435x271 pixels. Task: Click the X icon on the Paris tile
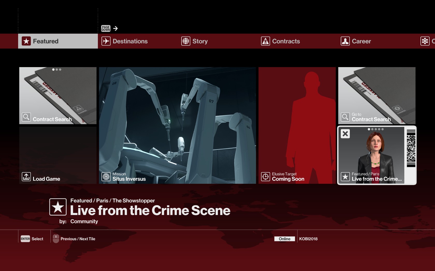pos(345,134)
